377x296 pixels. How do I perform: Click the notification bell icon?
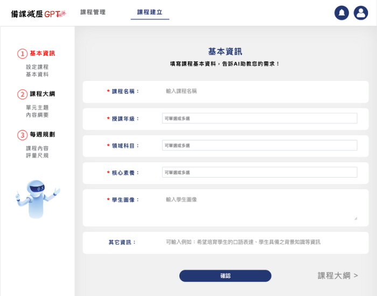(341, 13)
